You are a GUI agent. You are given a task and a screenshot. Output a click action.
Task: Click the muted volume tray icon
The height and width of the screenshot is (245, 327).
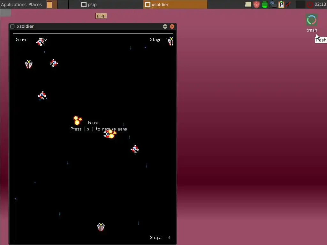coord(288,4)
